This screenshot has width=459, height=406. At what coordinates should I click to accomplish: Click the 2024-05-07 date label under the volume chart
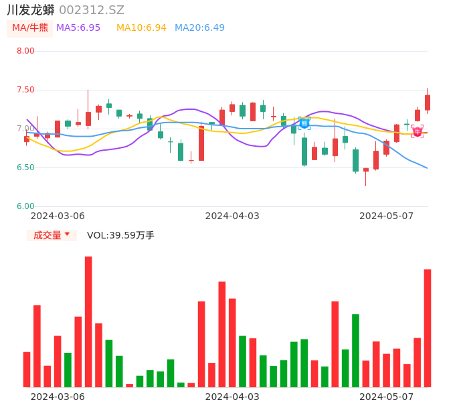386,397
